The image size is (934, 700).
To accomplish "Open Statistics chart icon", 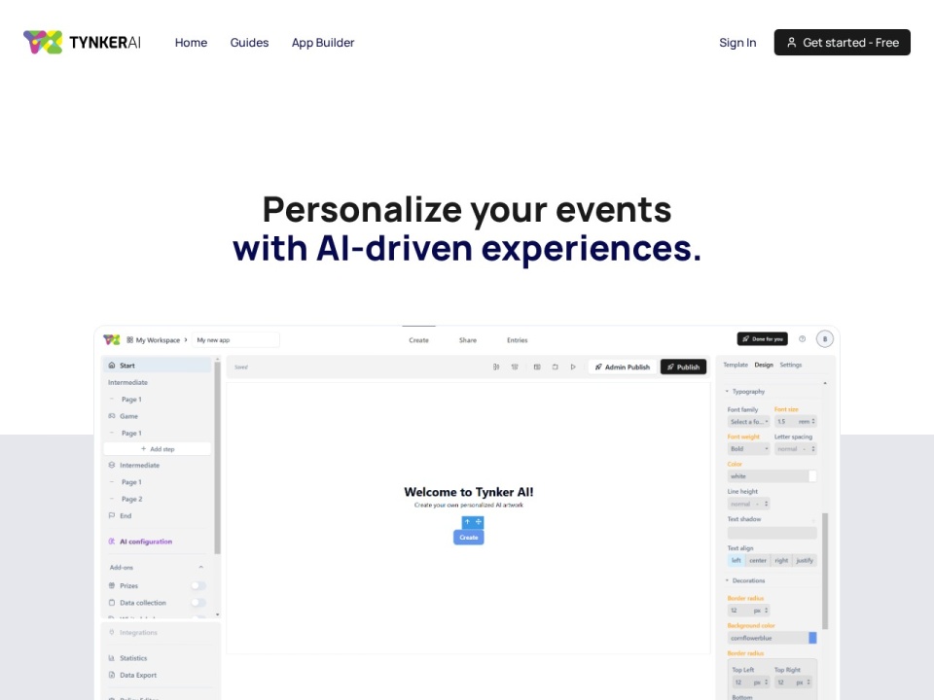I will pyautogui.click(x=111, y=658).
